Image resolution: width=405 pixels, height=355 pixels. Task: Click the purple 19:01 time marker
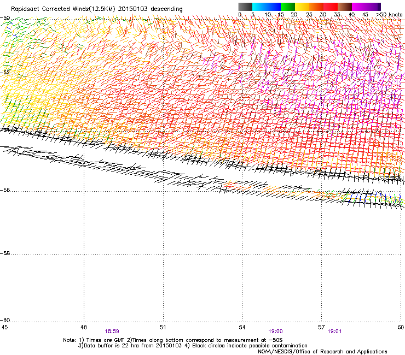coord(334,332)
